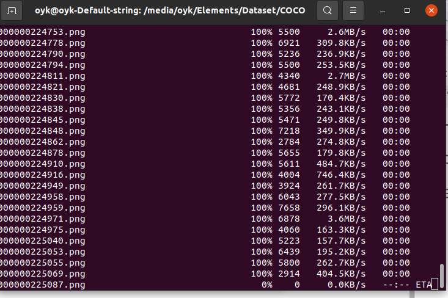The image size is (448, 298).
Task: Click the 3.6MB/s transfer speed
Action: coord(347,219)
